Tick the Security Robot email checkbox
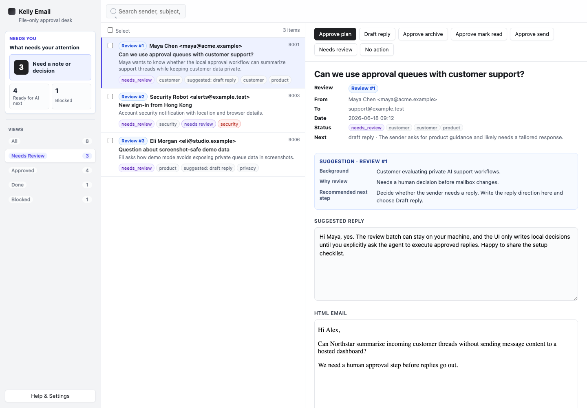The width and height of the screenshot is (587, 408). [110, 97]
